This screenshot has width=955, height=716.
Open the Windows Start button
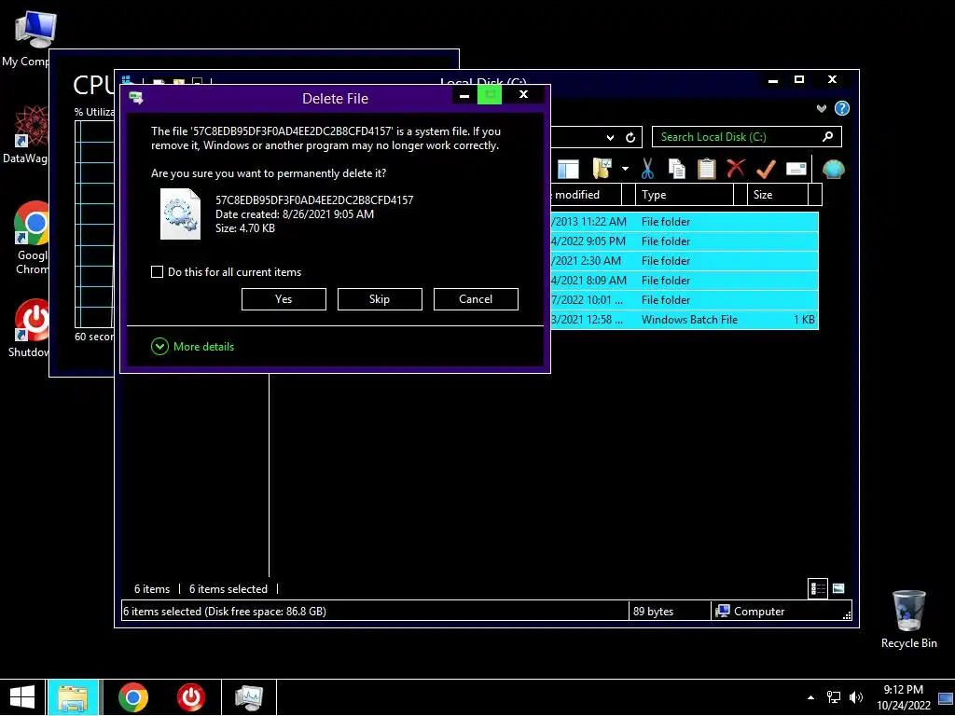(x=22, y=697)
